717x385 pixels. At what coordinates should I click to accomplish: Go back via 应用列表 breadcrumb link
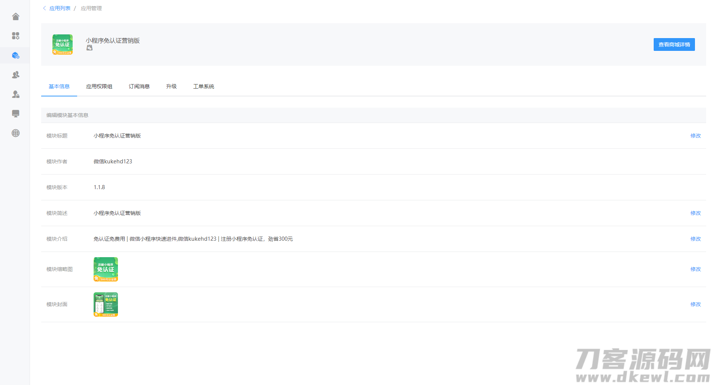[x=60, y=8]
